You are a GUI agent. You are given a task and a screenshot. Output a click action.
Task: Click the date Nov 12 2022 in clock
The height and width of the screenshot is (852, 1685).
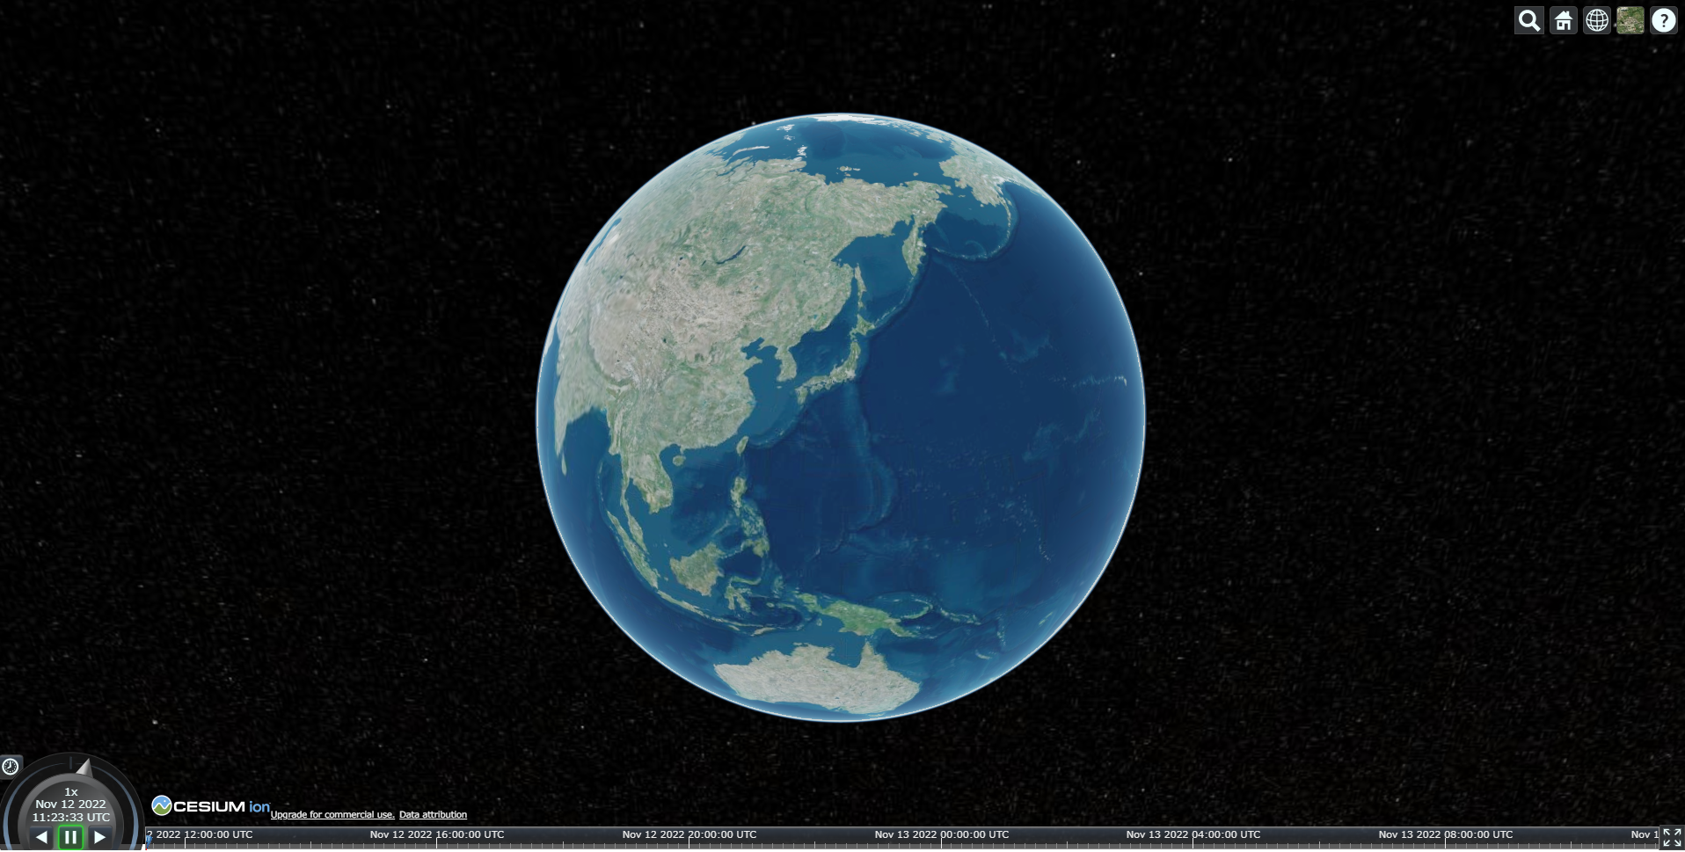click(x=70, y=804)
